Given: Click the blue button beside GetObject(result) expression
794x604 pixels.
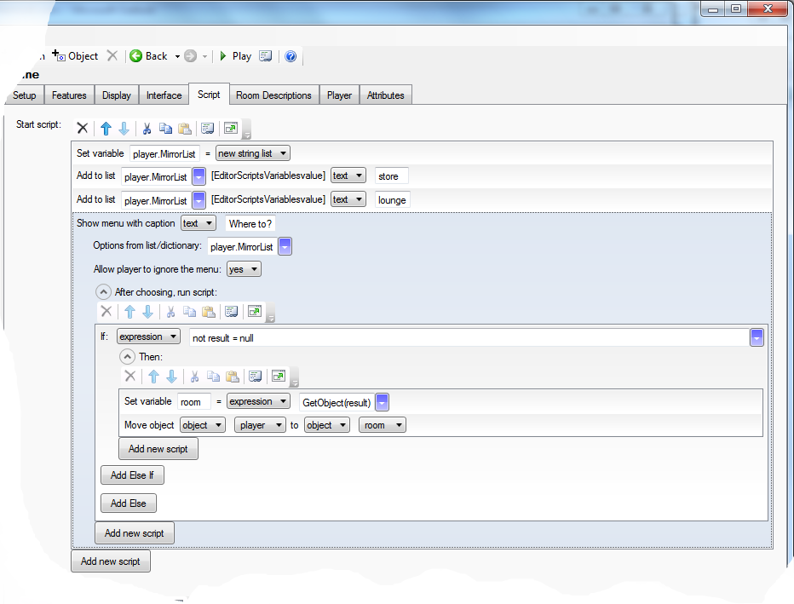Looking at the screenshot, I should [x=383, y=402].
